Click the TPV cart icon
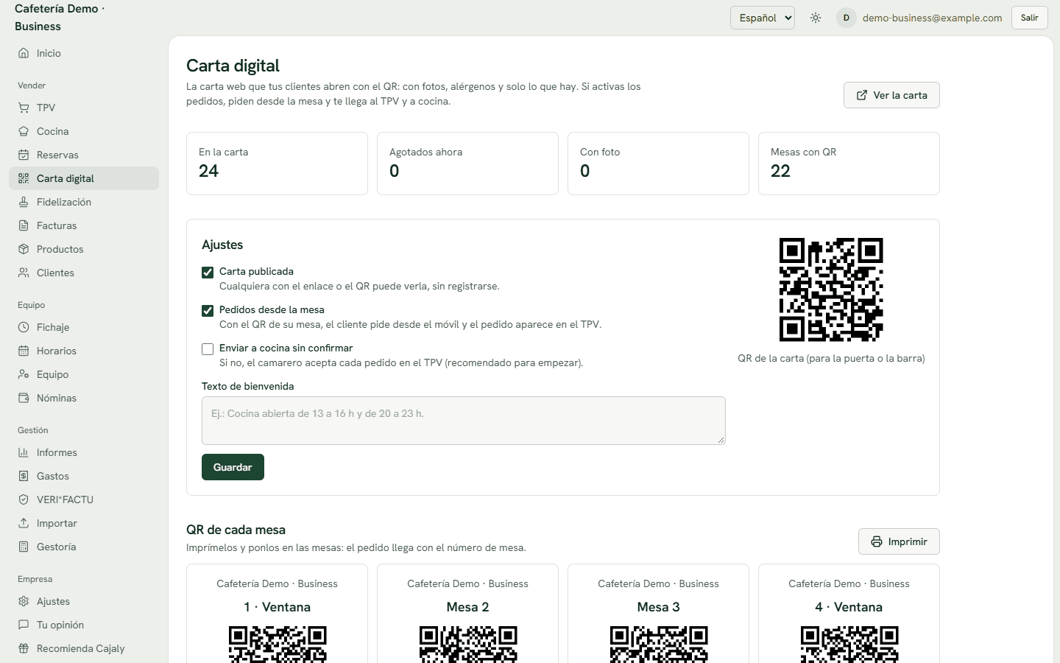Screen dimensions: 1060x663 point(24,108)
